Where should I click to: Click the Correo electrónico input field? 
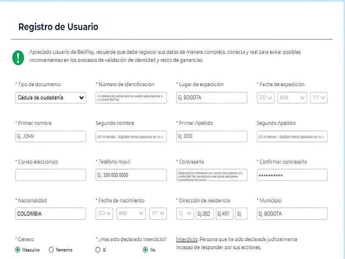pyautogui.click(x=50, y=175)
